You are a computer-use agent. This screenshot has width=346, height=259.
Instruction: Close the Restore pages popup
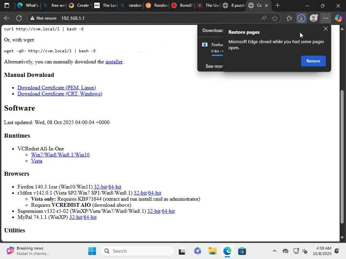click(x=325, y=29)
